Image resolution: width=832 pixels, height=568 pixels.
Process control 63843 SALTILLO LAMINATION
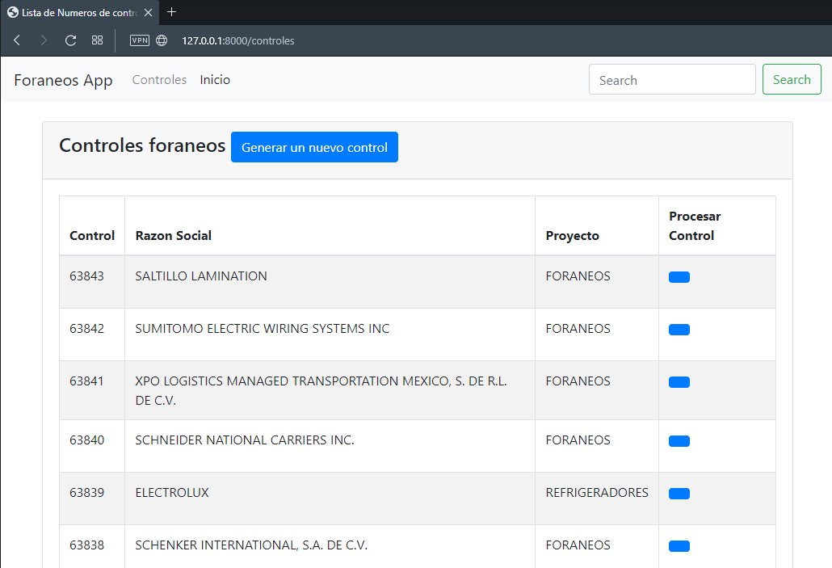[x=679, y=277]
